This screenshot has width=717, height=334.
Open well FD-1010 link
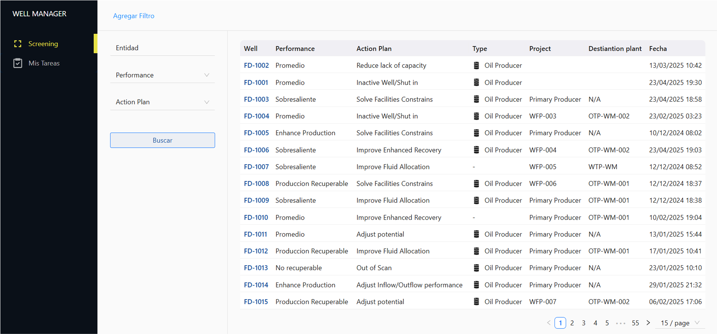256,217
